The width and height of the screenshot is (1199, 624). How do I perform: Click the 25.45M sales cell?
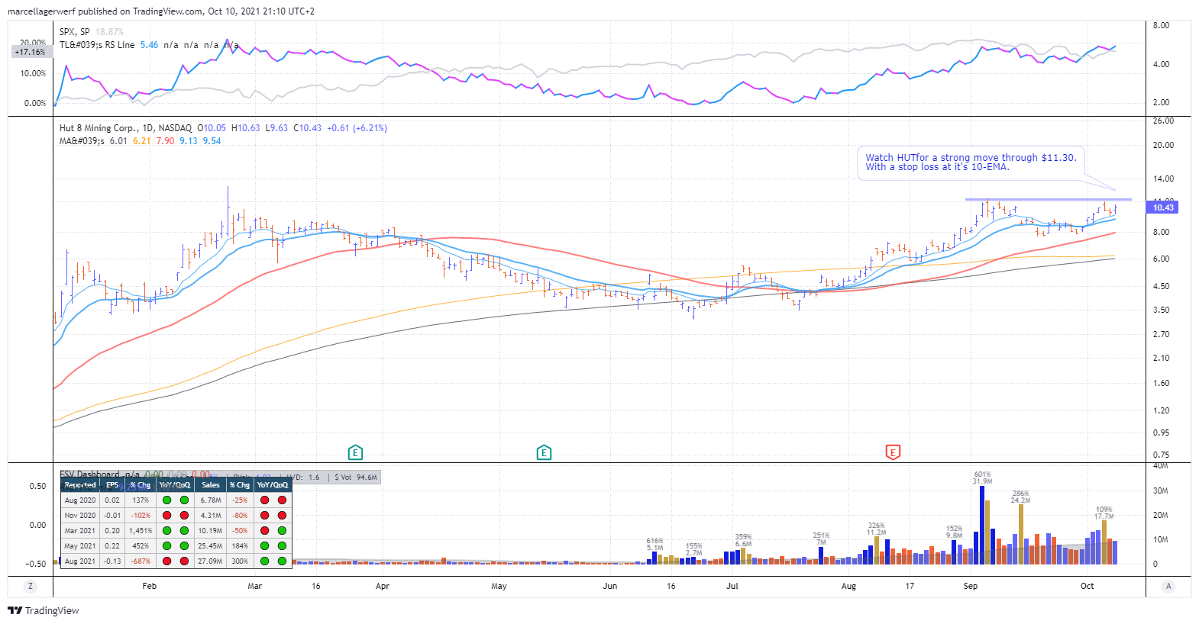[211, 546]
